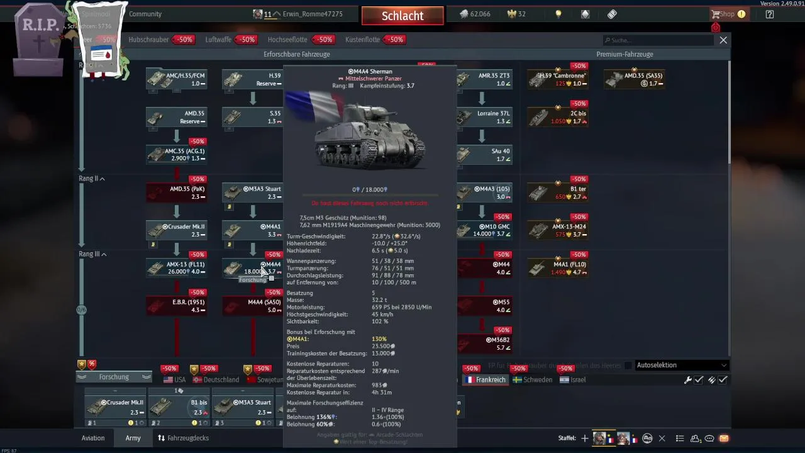Screen dimensions: 805x453
Task: Switch to the Hubschrauber tab
Action: (x=148, y=40)
